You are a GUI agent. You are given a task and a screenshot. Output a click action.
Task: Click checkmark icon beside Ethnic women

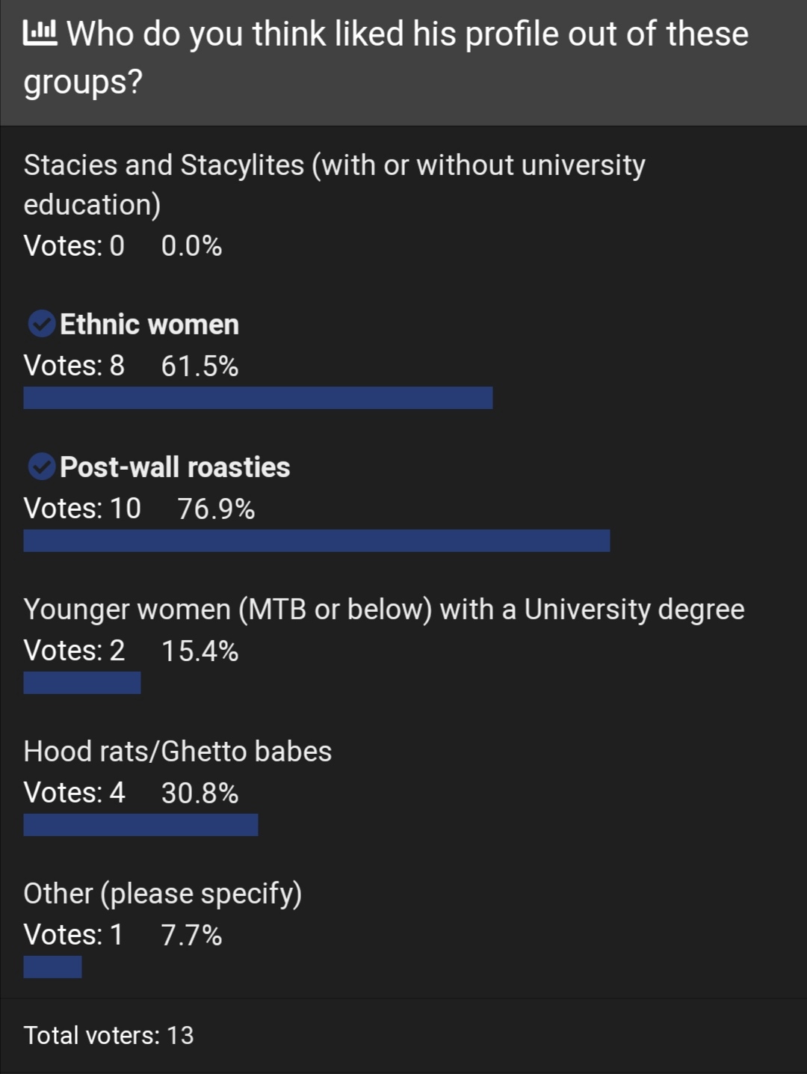(x=41, y=325)
